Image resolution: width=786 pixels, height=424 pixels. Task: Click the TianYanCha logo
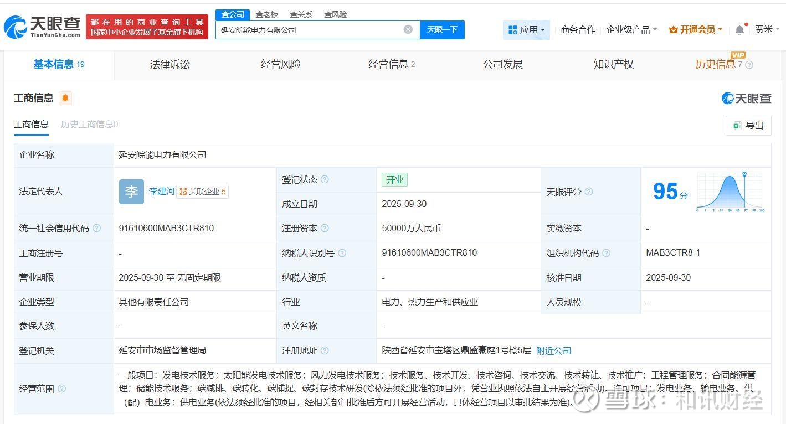click(42, 27)
